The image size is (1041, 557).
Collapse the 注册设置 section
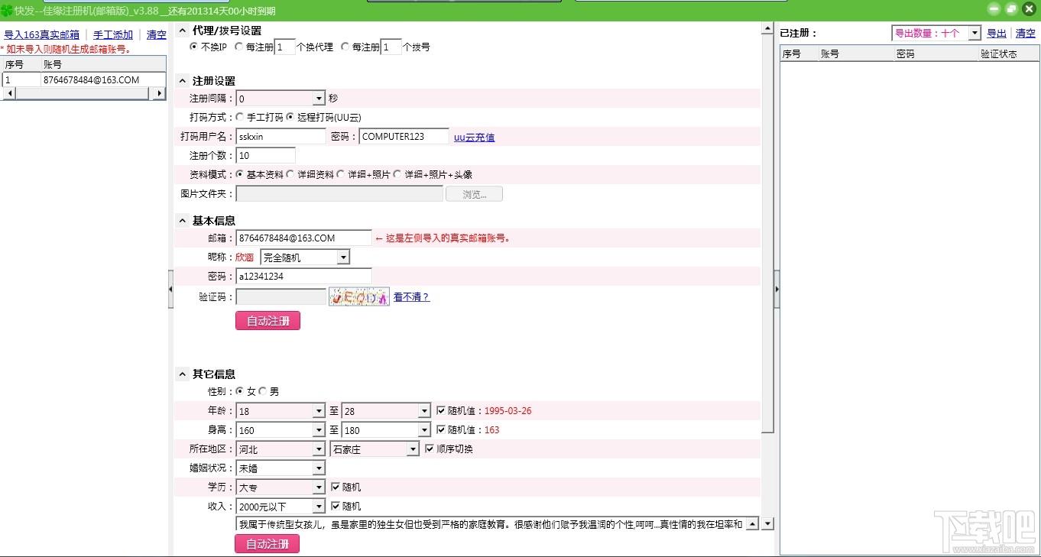pyautogui.click(x=182, y=80)
